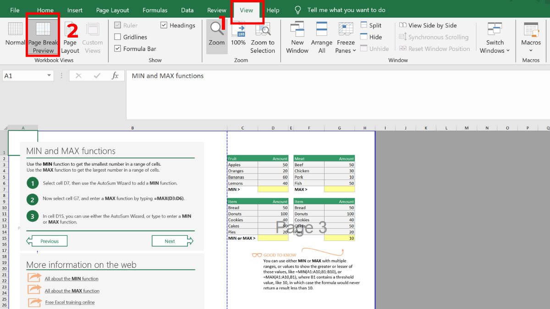Enable View Side by Side
The width and height of the screenshot is (550, 309).
coord(428,25)
